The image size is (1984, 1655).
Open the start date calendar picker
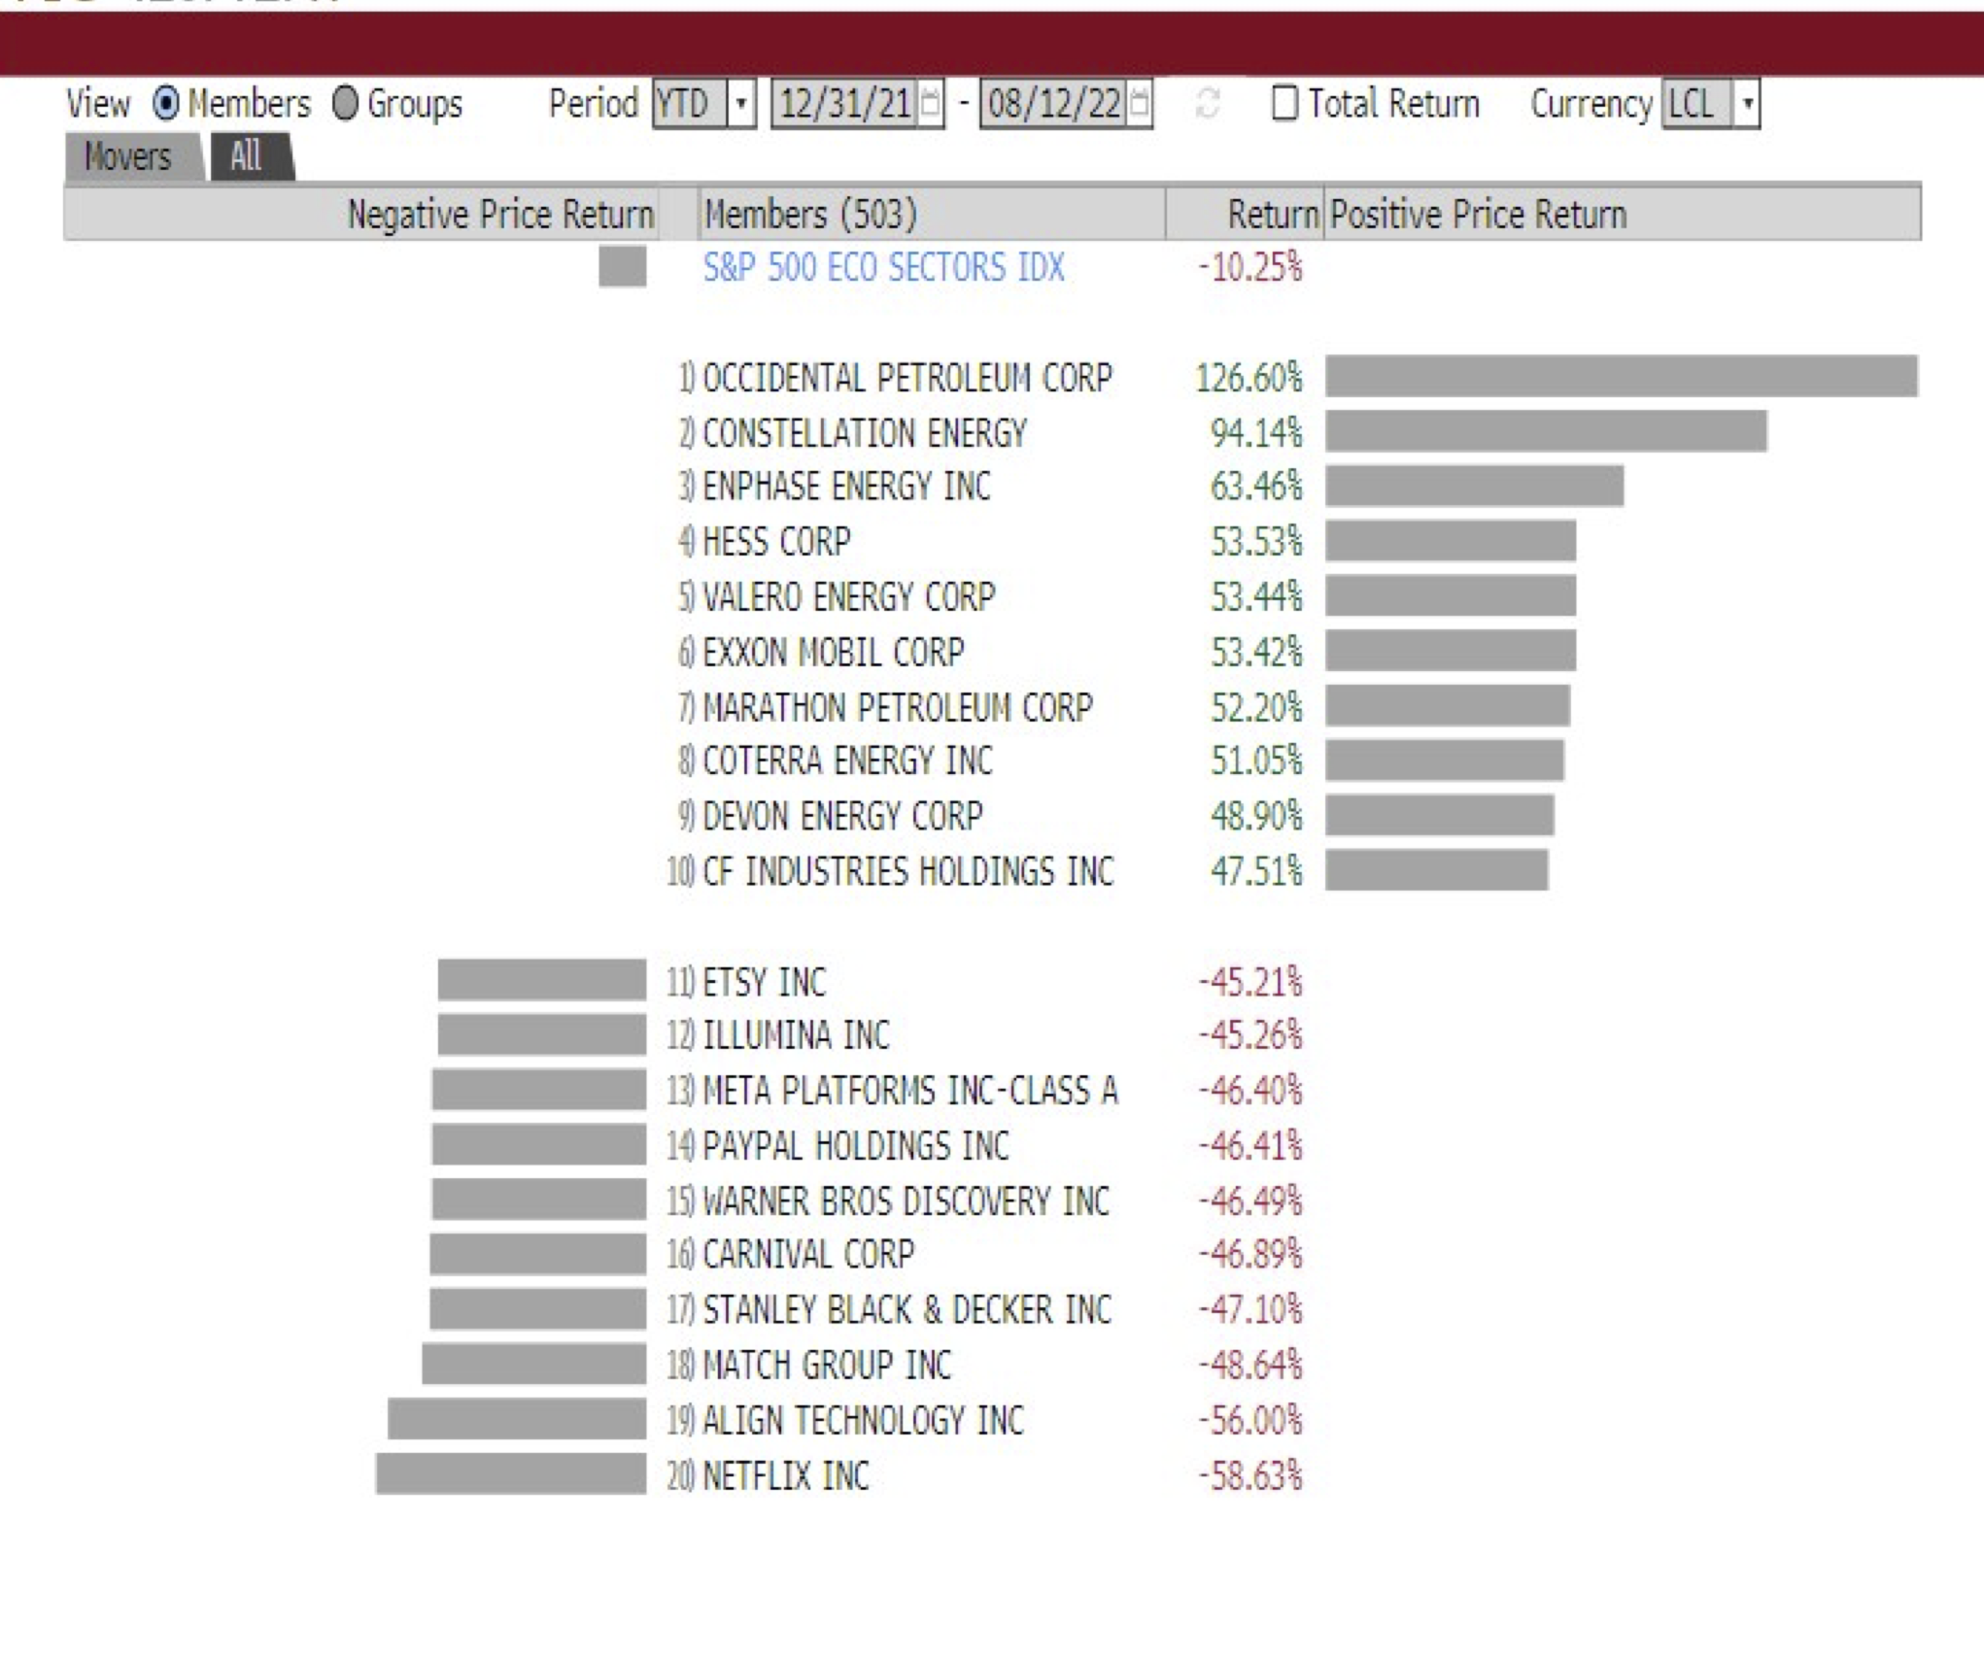(x=931, y=103)
